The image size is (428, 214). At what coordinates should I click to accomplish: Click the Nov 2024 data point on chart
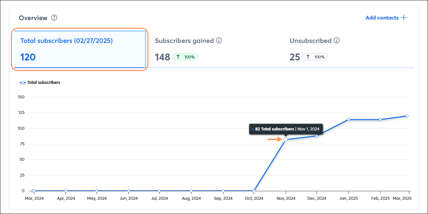coord(286,140)
